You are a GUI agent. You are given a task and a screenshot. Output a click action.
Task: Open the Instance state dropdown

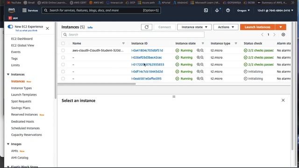(194, 27)
